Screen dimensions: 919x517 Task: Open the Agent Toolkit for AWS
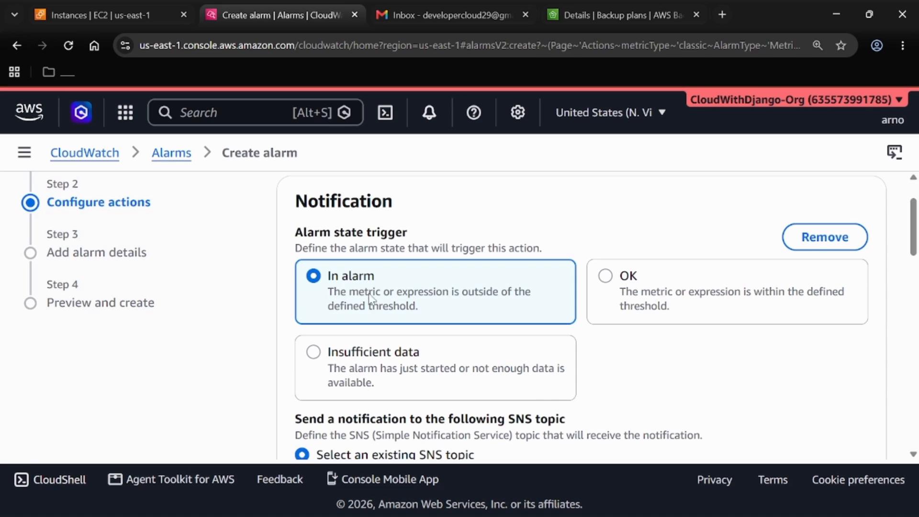[171, 479]
